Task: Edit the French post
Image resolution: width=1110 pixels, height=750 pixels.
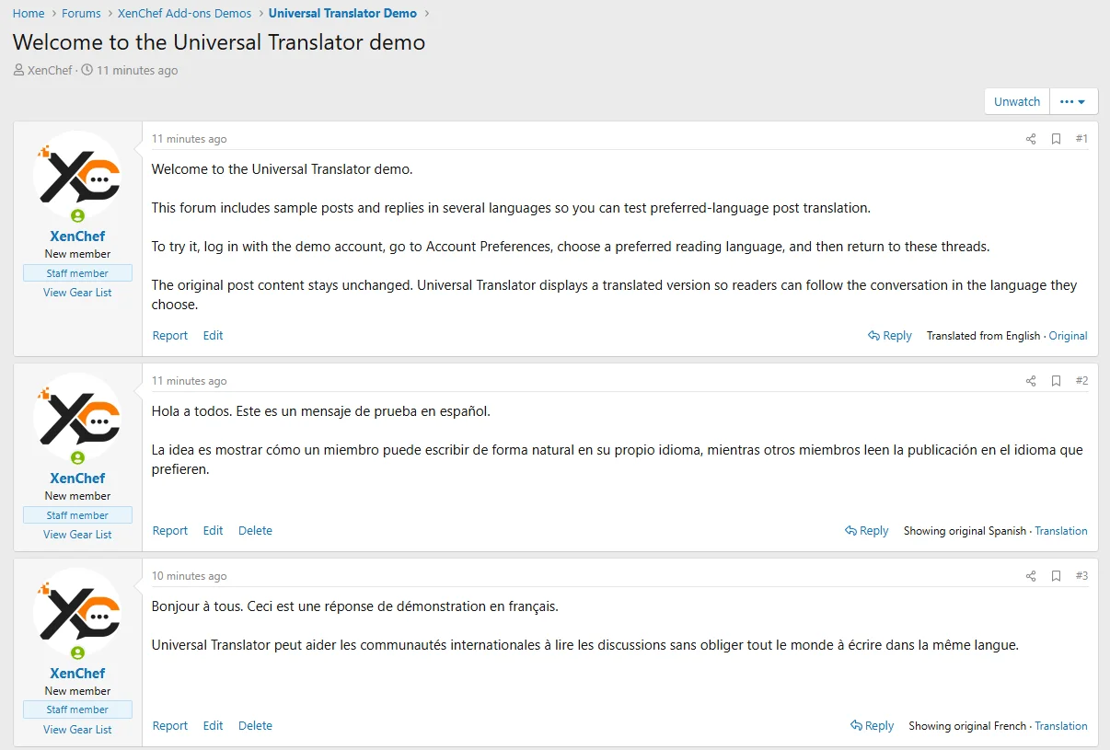Action: [x=214, y=726]
